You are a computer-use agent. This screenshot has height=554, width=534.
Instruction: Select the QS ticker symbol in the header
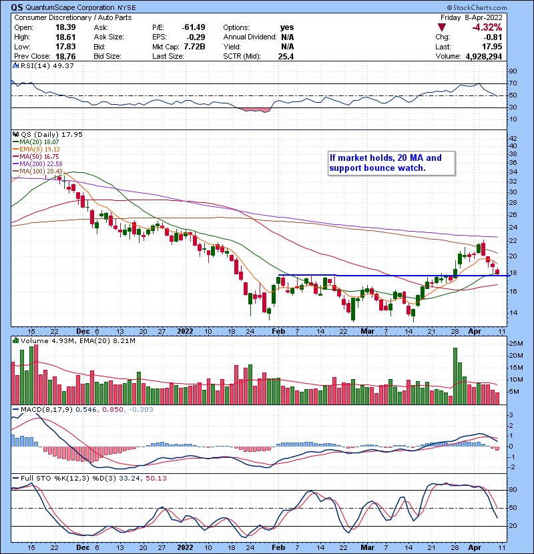click(x=17, y=7)
